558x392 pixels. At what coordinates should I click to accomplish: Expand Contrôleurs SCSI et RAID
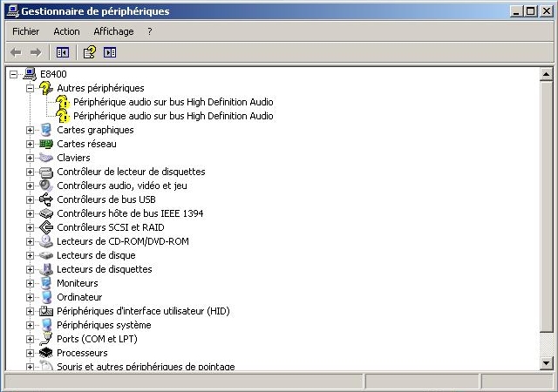pyautogui.click(x=30, y=227)
